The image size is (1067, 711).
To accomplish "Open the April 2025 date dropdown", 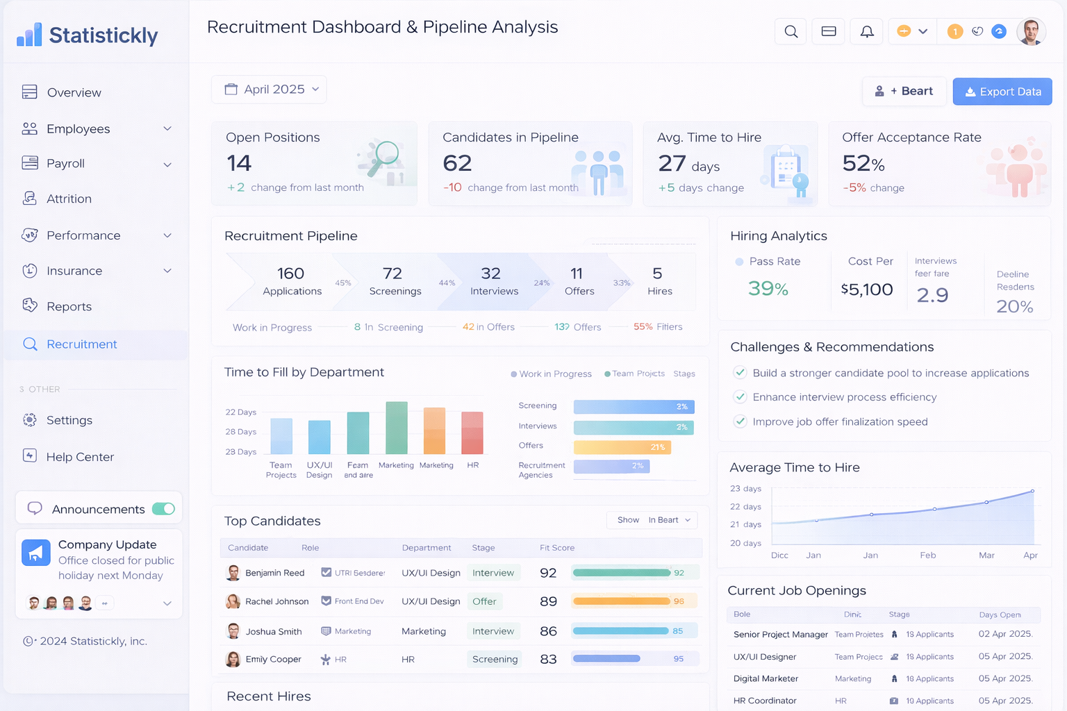I will 269,90.
